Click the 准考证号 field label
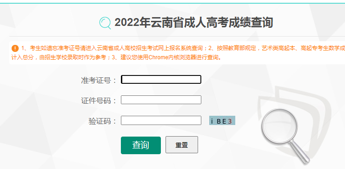345x169 pixels. point(99,80)
